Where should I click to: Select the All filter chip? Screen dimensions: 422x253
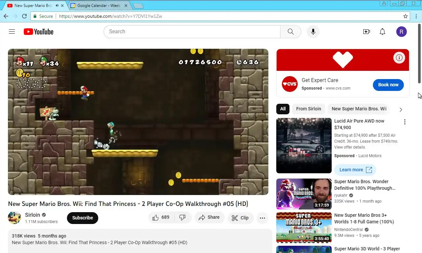(x=283, y=109)
